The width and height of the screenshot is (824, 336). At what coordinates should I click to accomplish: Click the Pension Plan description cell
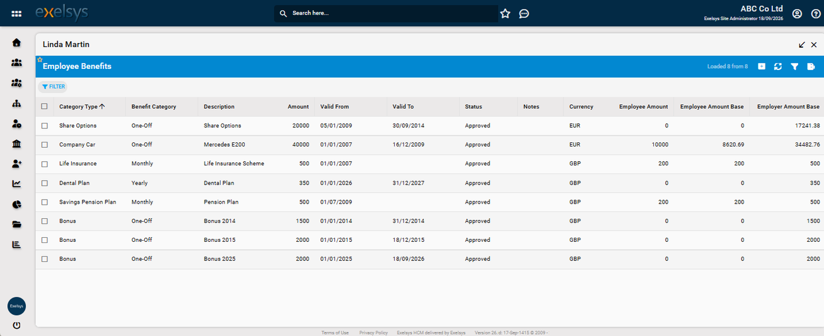click(221, 202)
